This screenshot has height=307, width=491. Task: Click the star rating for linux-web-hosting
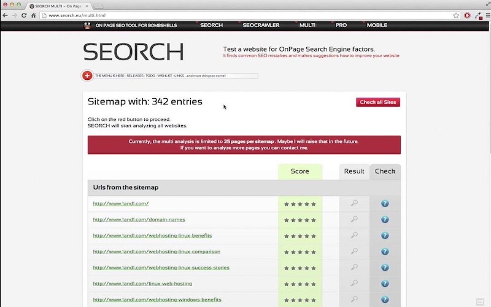tap(300, 284)
